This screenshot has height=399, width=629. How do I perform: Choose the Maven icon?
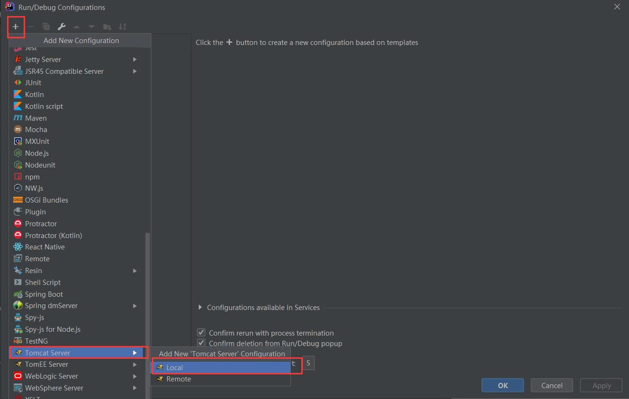tap(18, 118)
